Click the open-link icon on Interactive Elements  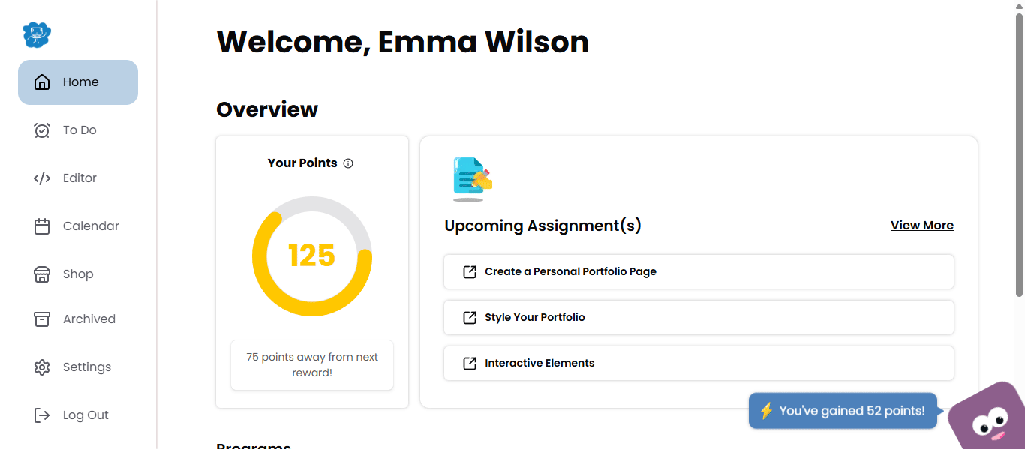coord(470,364)
